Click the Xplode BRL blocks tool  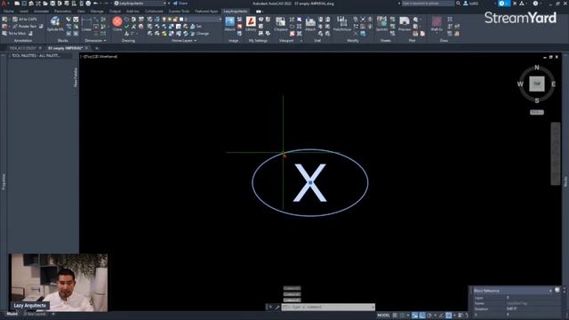(55, 24)
